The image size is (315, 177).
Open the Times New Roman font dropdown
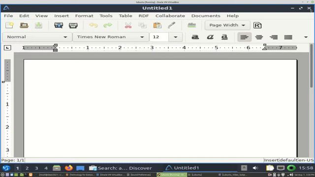111,37
